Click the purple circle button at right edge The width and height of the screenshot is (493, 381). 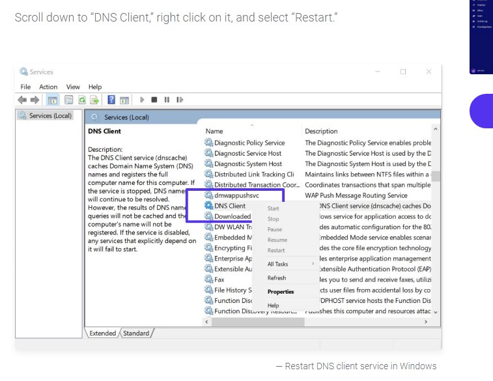point(482,111)
